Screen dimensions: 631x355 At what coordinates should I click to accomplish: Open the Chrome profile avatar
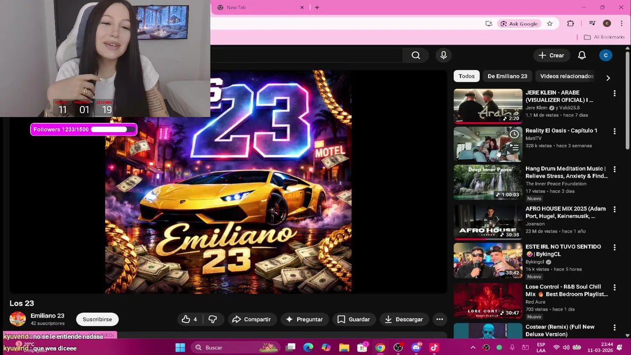[x=607, y=24]
